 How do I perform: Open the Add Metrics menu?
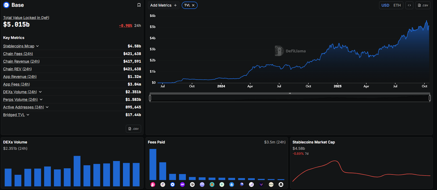[163, 5]
